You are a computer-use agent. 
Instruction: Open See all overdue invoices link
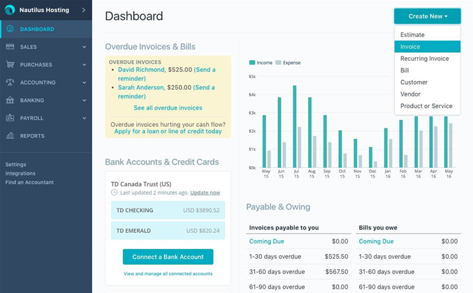pos(168,108)
